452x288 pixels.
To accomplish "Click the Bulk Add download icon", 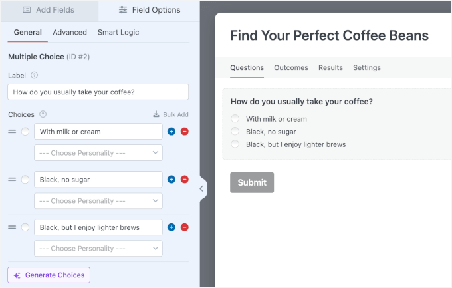I will tap(156, 114).
